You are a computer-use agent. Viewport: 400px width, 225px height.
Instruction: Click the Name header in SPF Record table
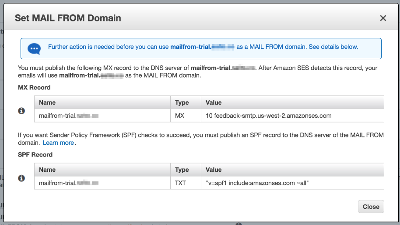47,170
